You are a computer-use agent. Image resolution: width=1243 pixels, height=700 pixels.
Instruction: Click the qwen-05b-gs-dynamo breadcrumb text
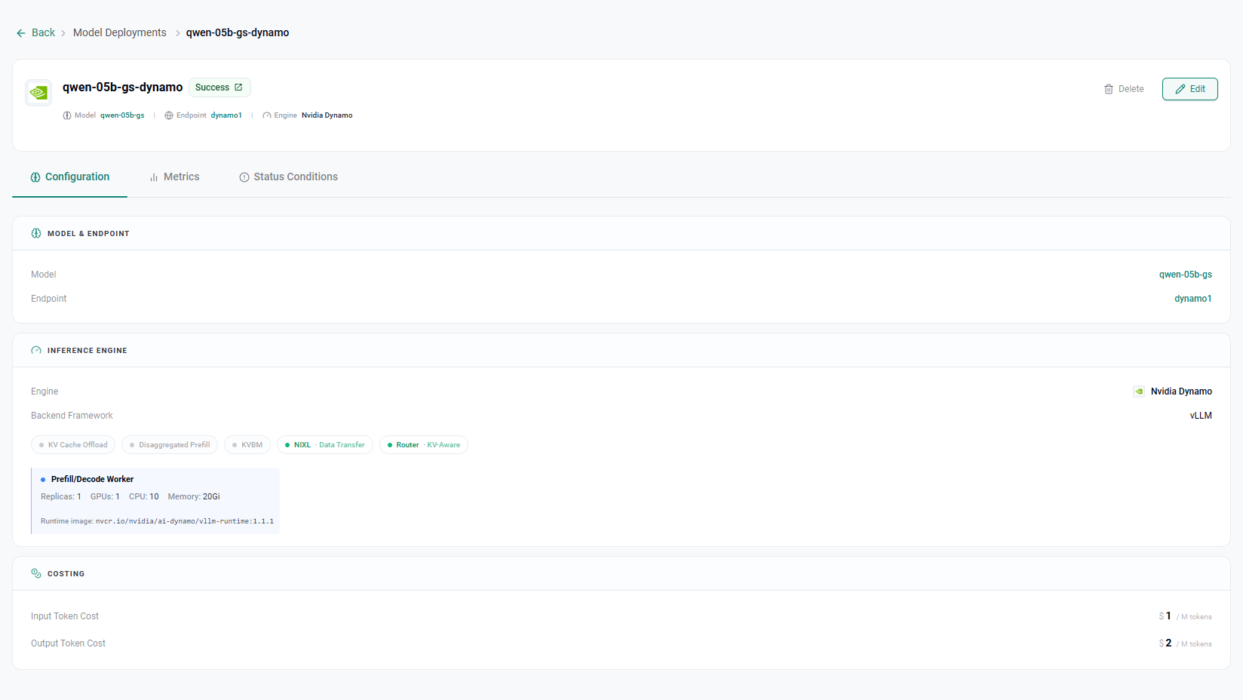(x=238, y=32)
